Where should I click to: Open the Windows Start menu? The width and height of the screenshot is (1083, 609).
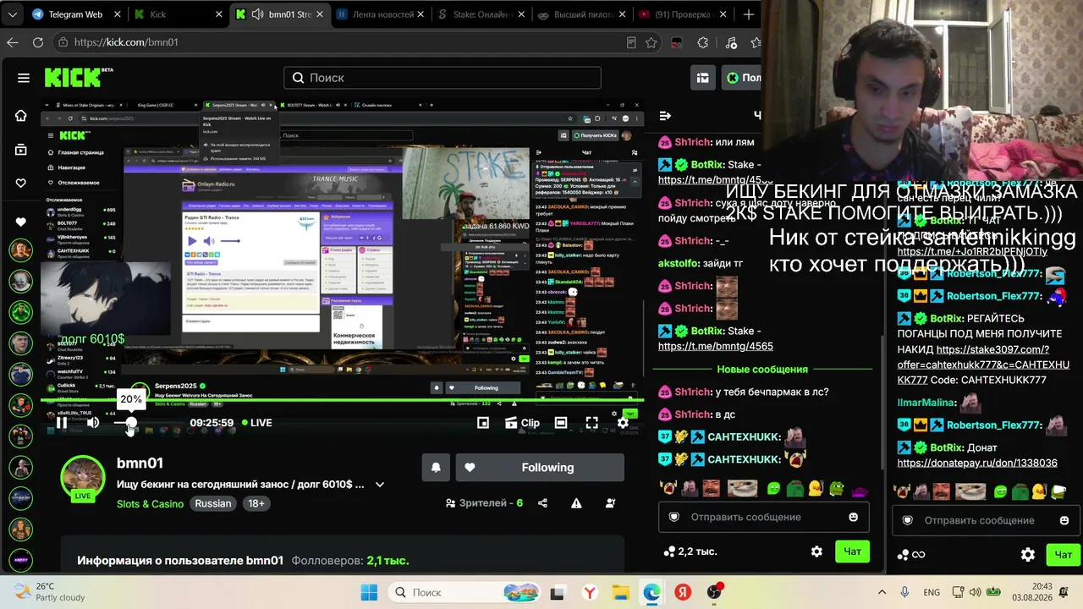click(369, 592)
